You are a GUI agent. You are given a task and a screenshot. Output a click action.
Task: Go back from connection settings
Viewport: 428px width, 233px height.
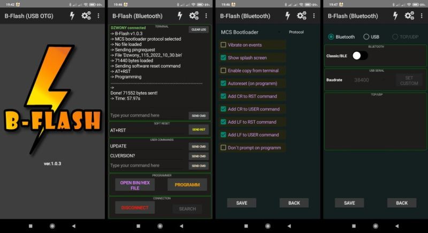coord(402,203)
